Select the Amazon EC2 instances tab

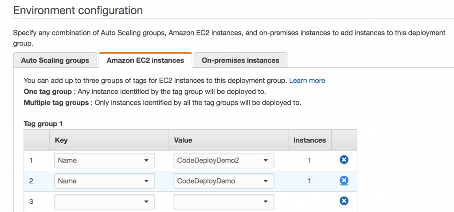(145, 60)
